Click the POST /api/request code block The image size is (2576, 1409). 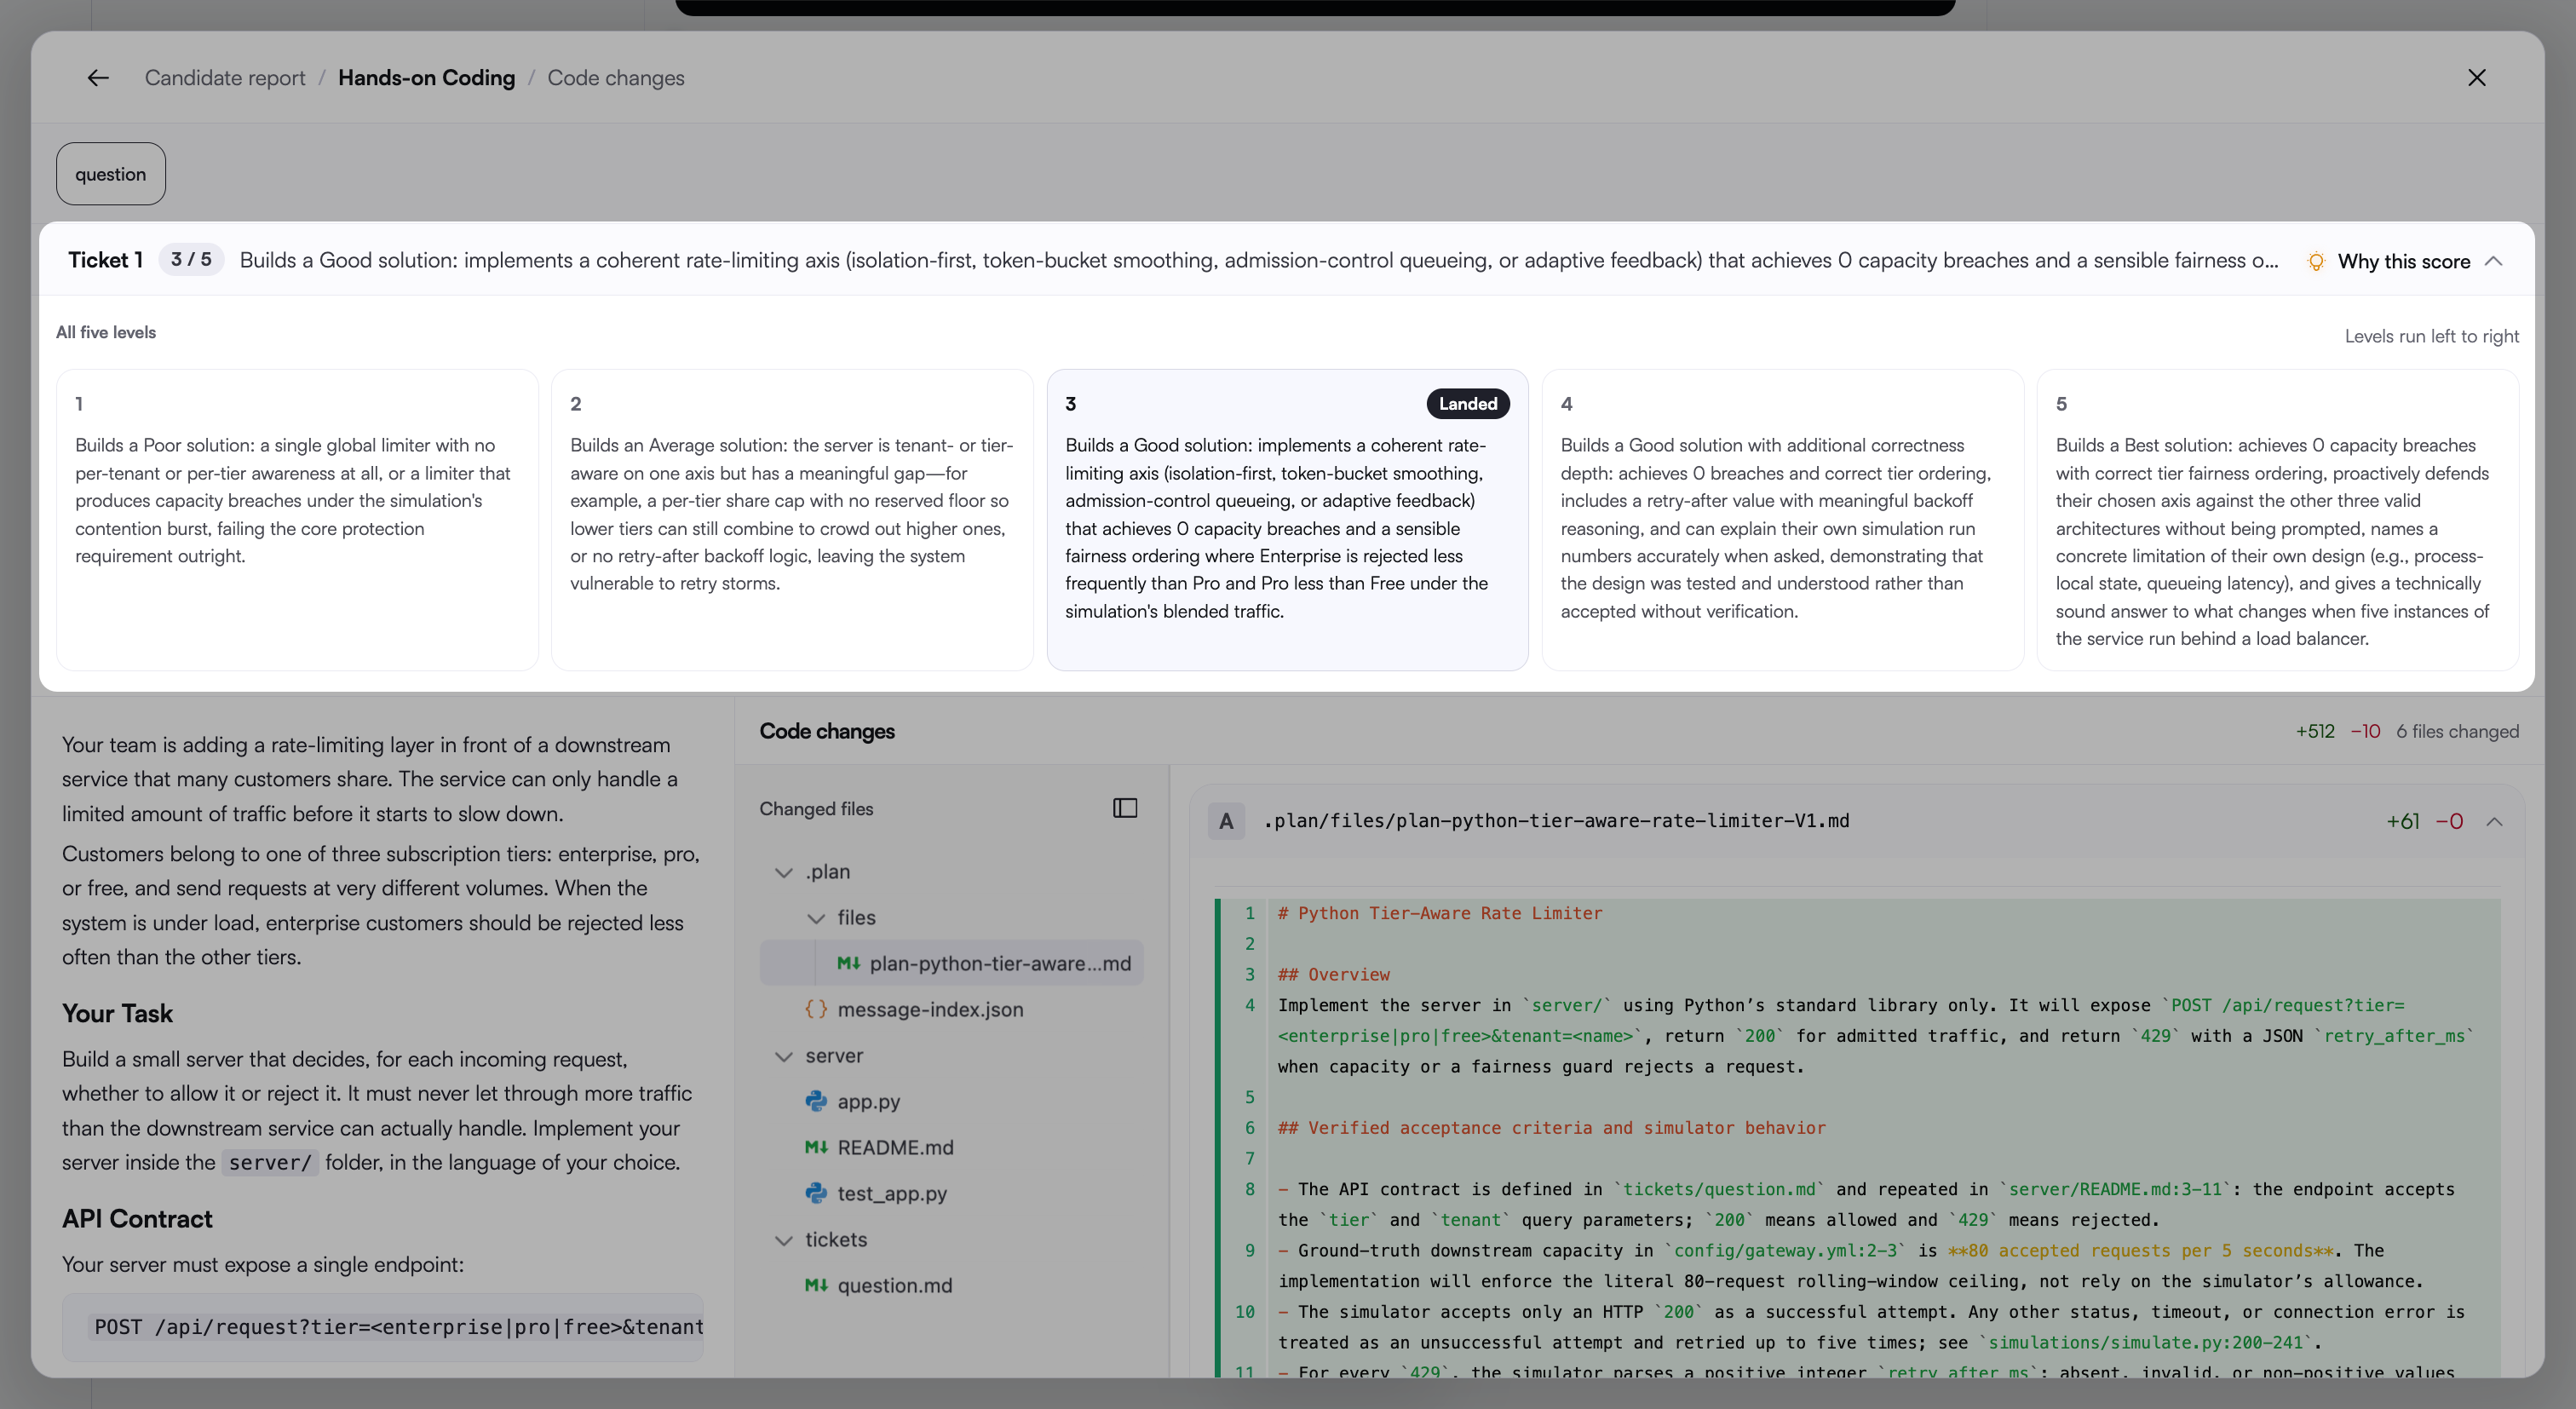[383, 1328]
